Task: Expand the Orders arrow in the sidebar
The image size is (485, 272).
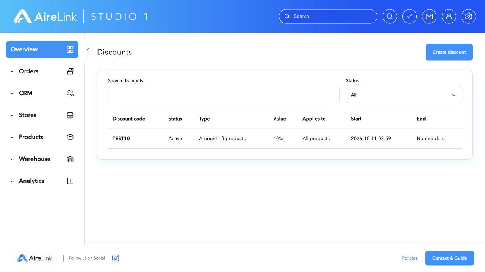Action: (x=12, y=71)
